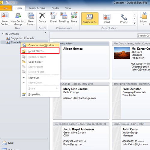Select Jacob Boyel Anderson business card

coord(81,136)
